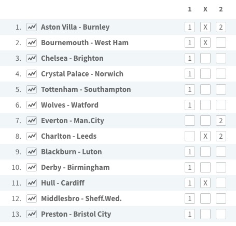236x226 pixels.
Task: Tick X box for Crystal Palace - Norwich
Action: point(205,74)
